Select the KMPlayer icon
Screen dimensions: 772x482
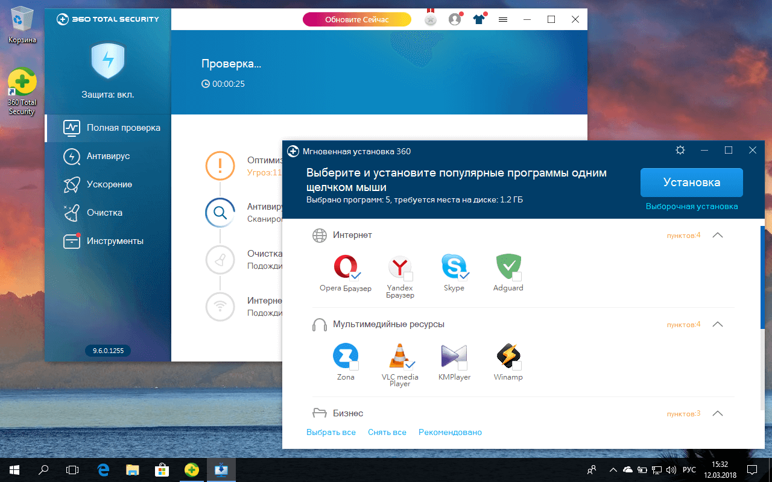click(454, 357)
